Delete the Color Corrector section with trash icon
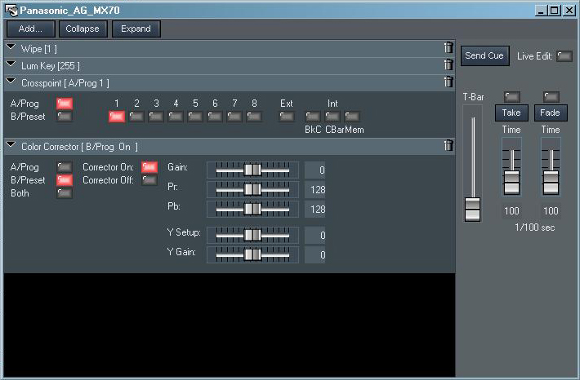This screenshot has width=580, height=380. [448, 145]
